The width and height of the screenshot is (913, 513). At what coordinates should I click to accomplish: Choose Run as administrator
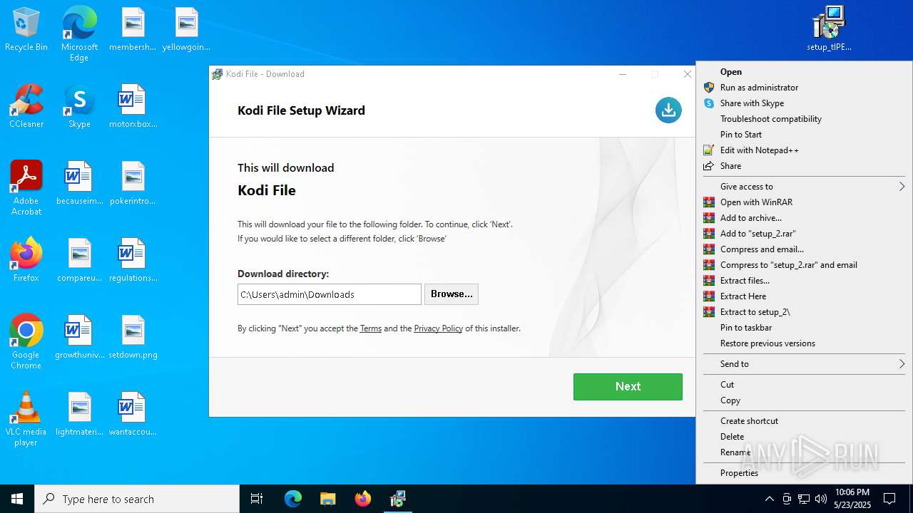[x=804, y=88]
